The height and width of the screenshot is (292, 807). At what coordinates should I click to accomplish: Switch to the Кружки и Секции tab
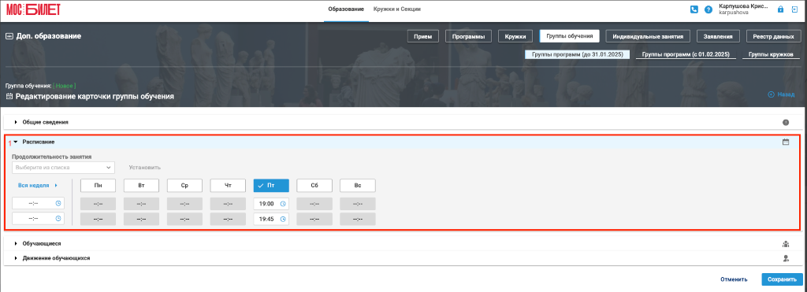tap(397, 9)
